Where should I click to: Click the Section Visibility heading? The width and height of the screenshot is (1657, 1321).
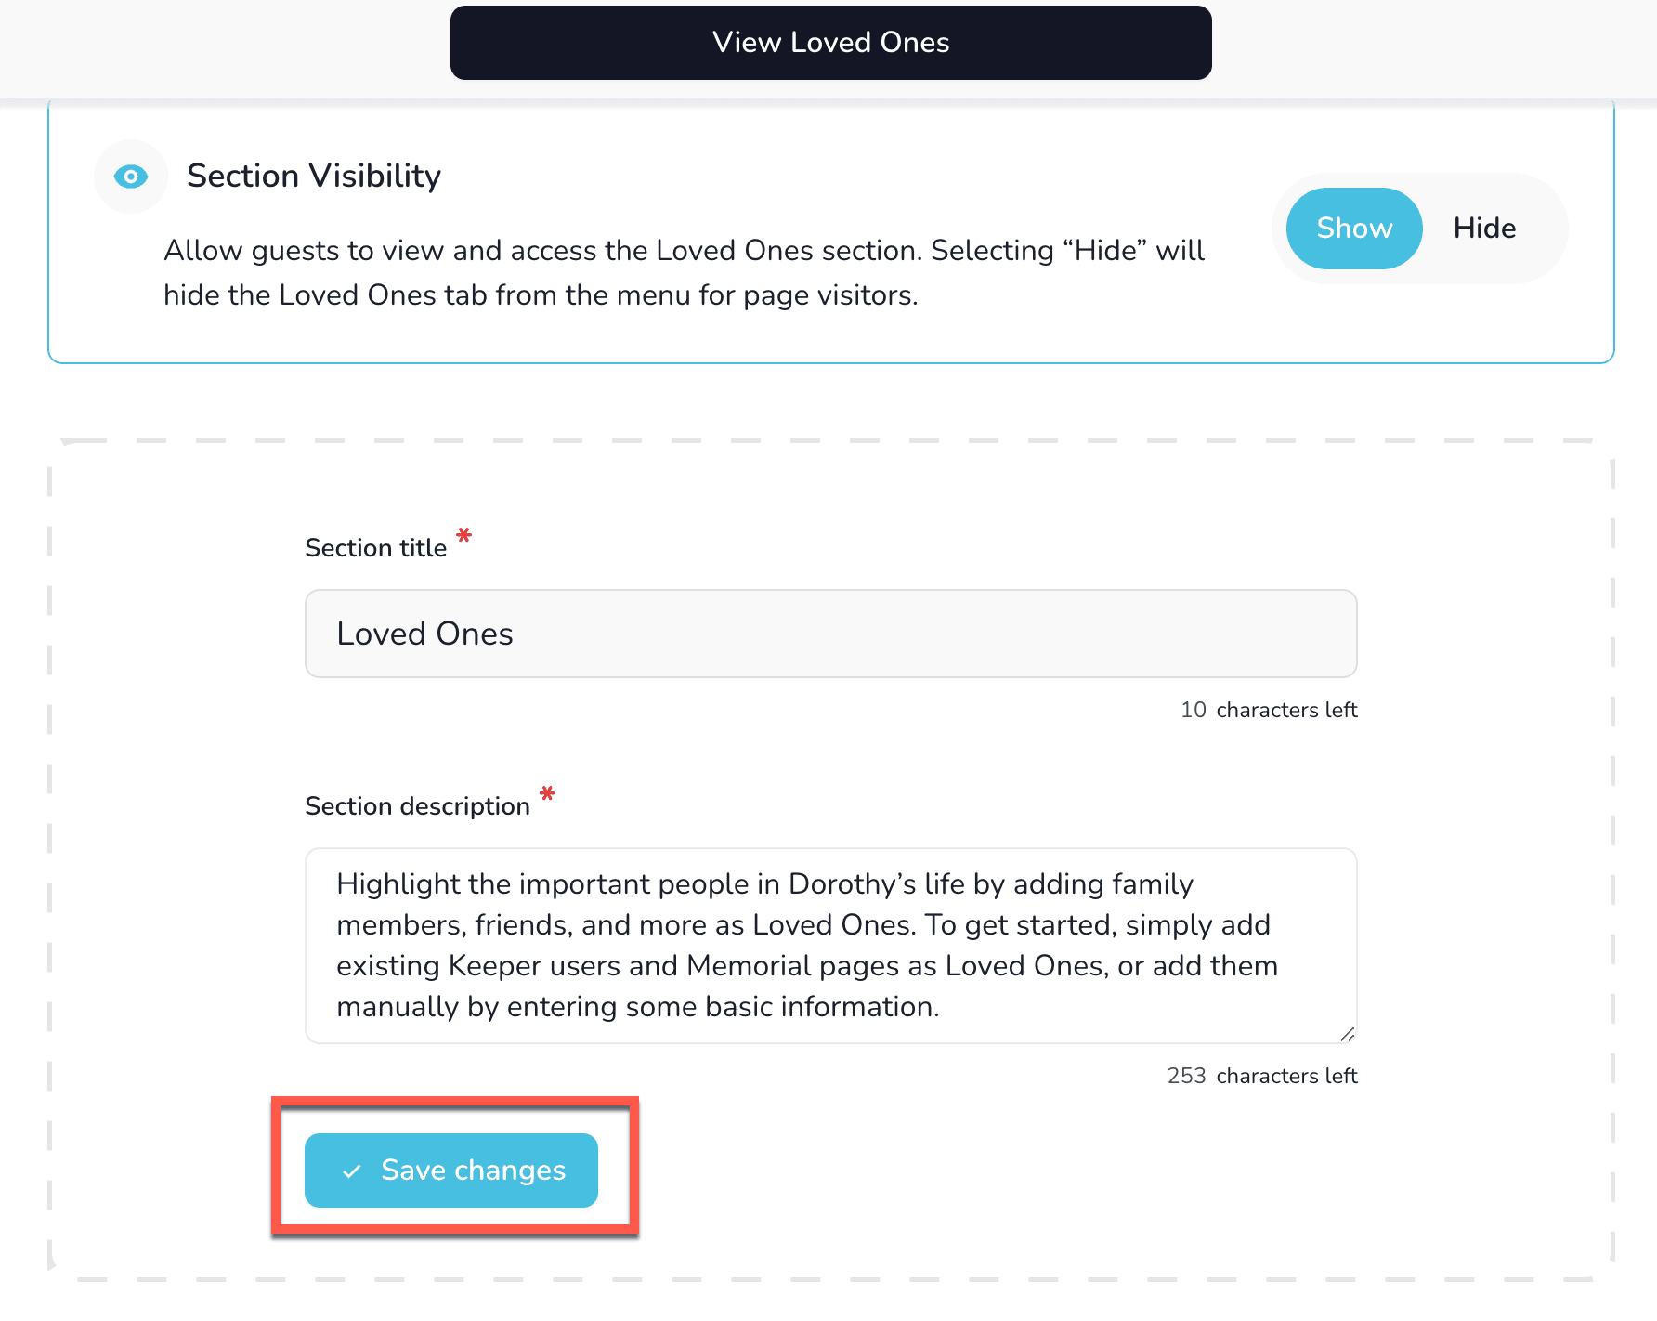[314, 177]
